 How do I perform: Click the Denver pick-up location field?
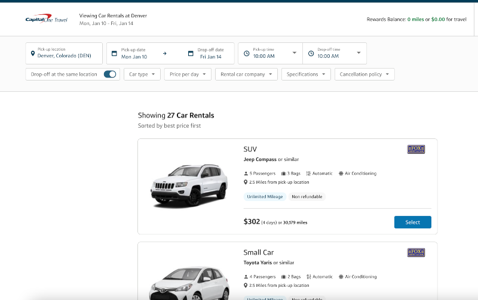pyautogui.click(x=66, y=54)
